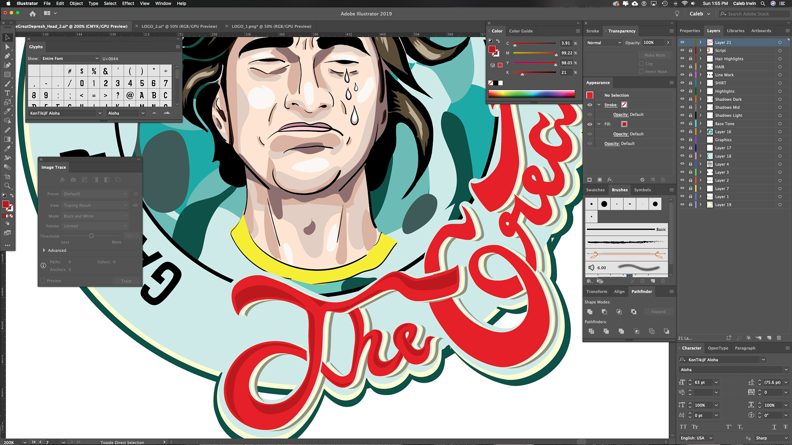
Task: Toggle visibility of the SHIRT layer
Action: click(x=682, y=83)
